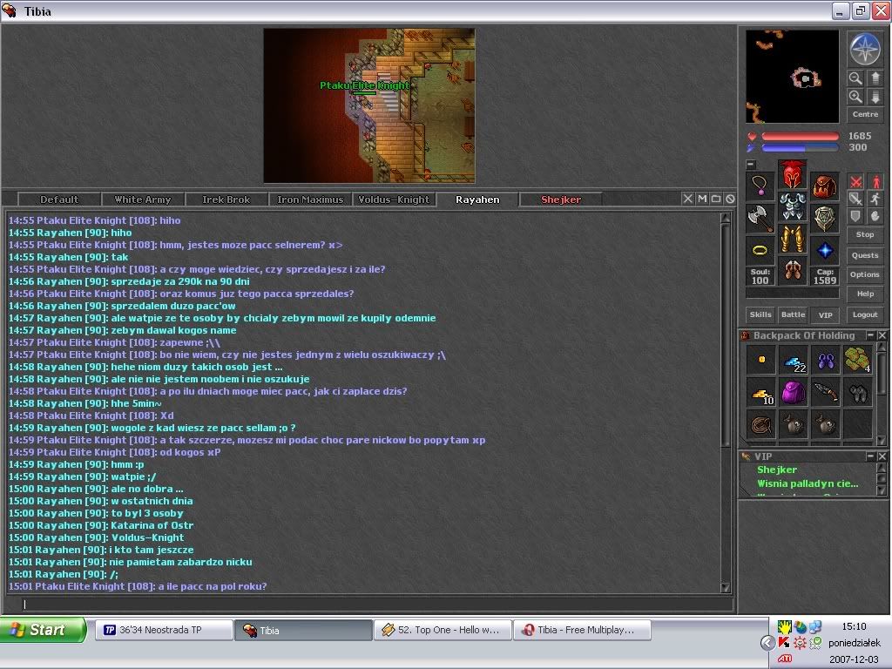Toggle the VIP window button
The width and height of the screenshot is (892, 669).
point(826,314)
